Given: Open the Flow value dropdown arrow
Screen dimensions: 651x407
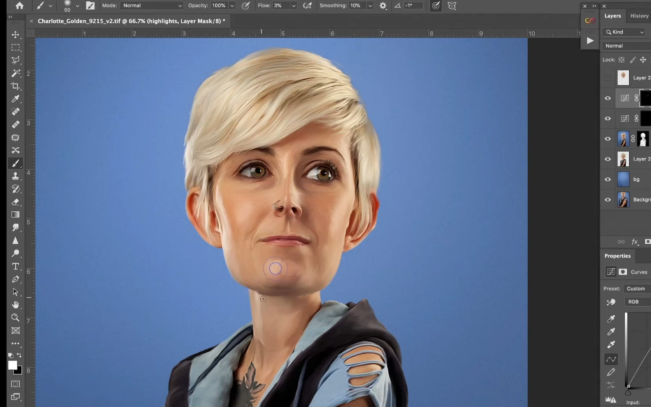Looking at the screenshot, I should pos(293,6).
